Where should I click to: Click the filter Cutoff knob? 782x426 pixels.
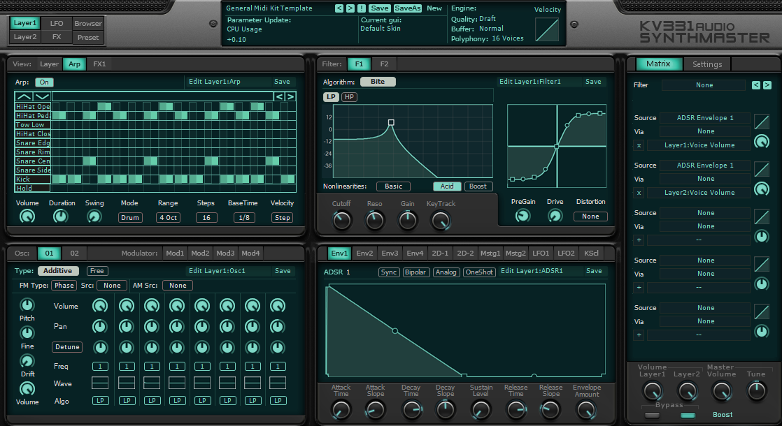341,220
